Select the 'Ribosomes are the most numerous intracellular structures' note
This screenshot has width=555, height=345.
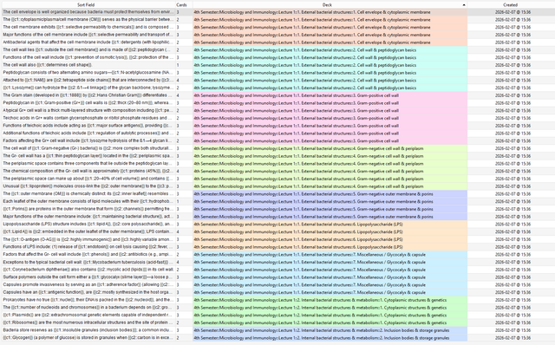coord(277,322)
